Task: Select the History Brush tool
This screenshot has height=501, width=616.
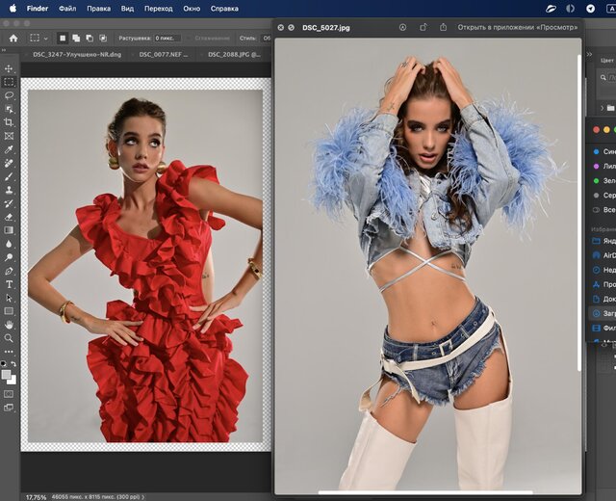Action: pyautogui.click(x=9, y=203)
